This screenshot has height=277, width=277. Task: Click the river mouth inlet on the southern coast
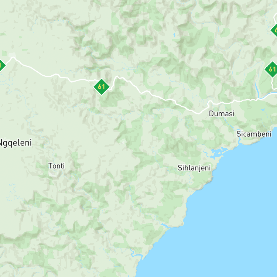pos(136,254)
